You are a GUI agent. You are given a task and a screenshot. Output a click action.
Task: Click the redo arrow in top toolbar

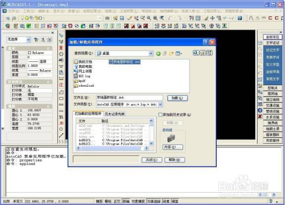pos(179,18)
